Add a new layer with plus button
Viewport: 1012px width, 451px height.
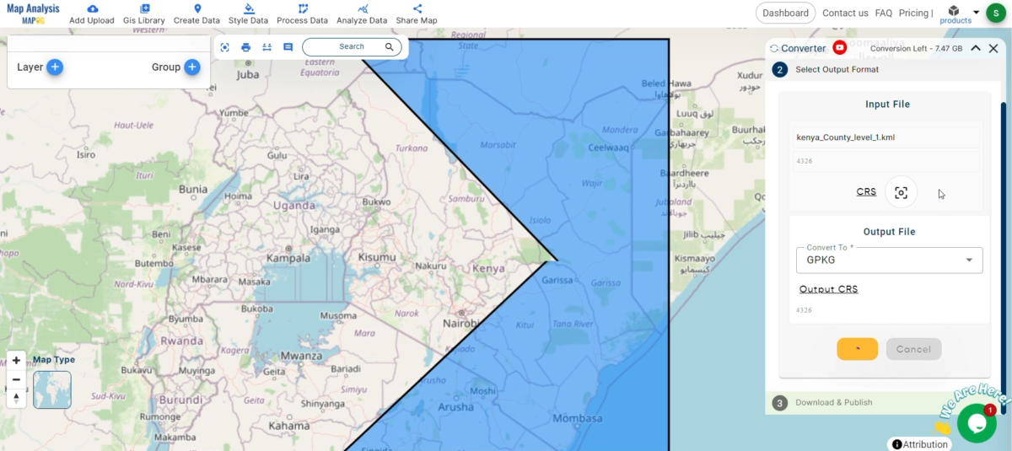(x=55, y=67)
